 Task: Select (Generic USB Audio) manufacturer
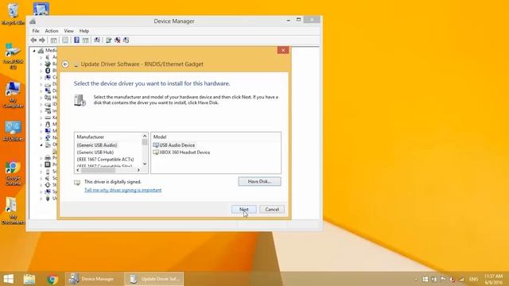(97, 145)
